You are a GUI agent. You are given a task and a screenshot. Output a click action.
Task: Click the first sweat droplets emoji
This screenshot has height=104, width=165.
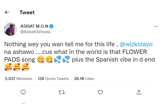coord(58,59)
